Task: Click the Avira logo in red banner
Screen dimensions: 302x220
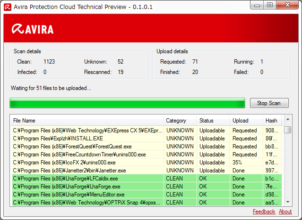Action: pos(33,29)
